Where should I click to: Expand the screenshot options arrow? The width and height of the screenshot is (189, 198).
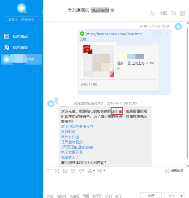click(94, 171)
